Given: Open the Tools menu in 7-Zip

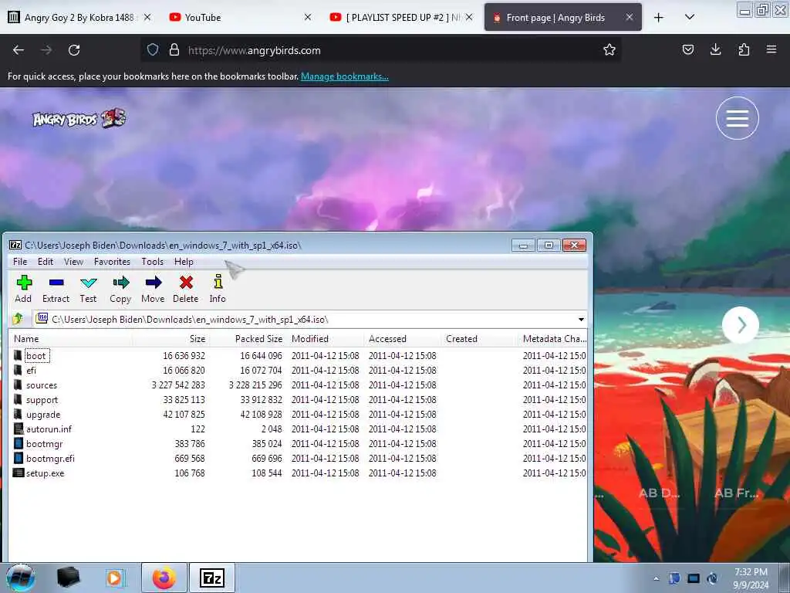Looking at the screenshot, I should pyautogui.click(x=153, y=262).
